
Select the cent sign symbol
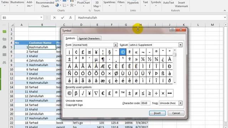point(76,52)
